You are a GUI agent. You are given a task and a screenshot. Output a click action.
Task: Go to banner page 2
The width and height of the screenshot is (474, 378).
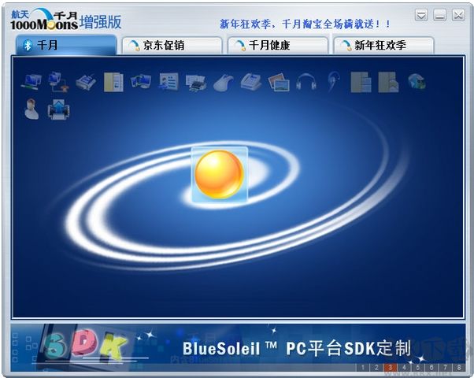[376, 368]
